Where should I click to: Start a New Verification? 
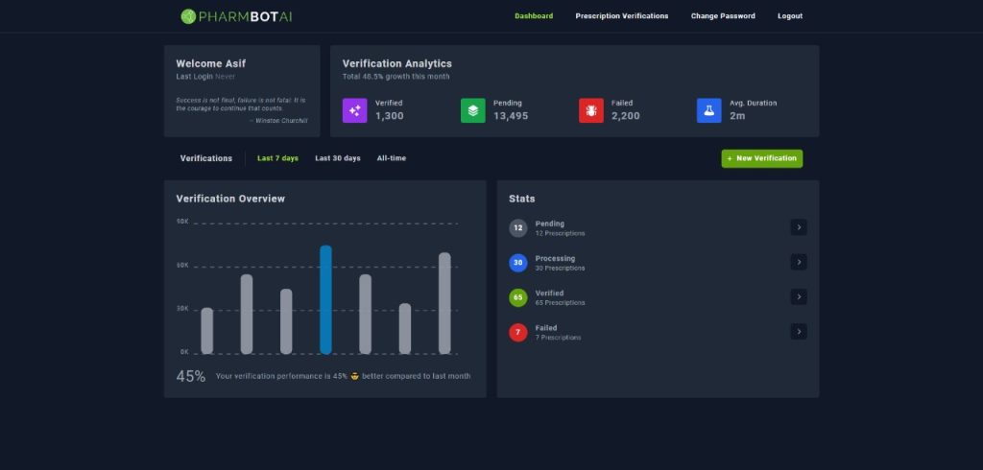tap(761, 158)
